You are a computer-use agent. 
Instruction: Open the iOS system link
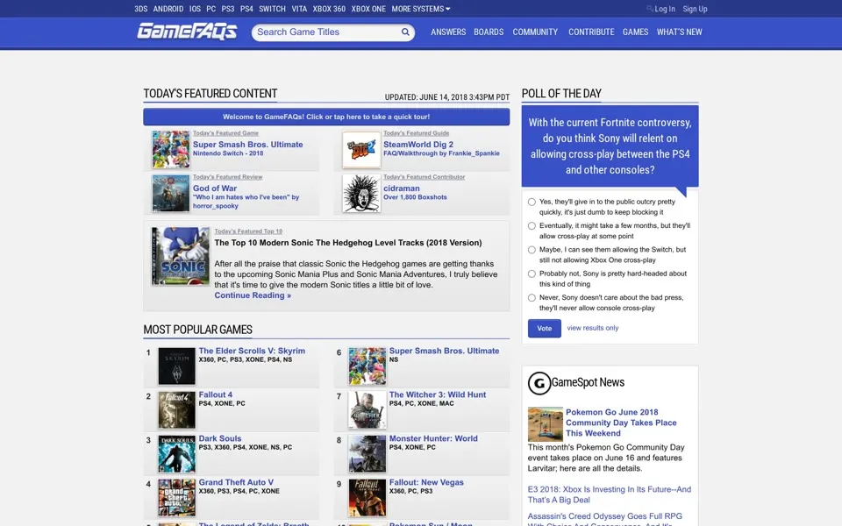click(x=195, y=9)
